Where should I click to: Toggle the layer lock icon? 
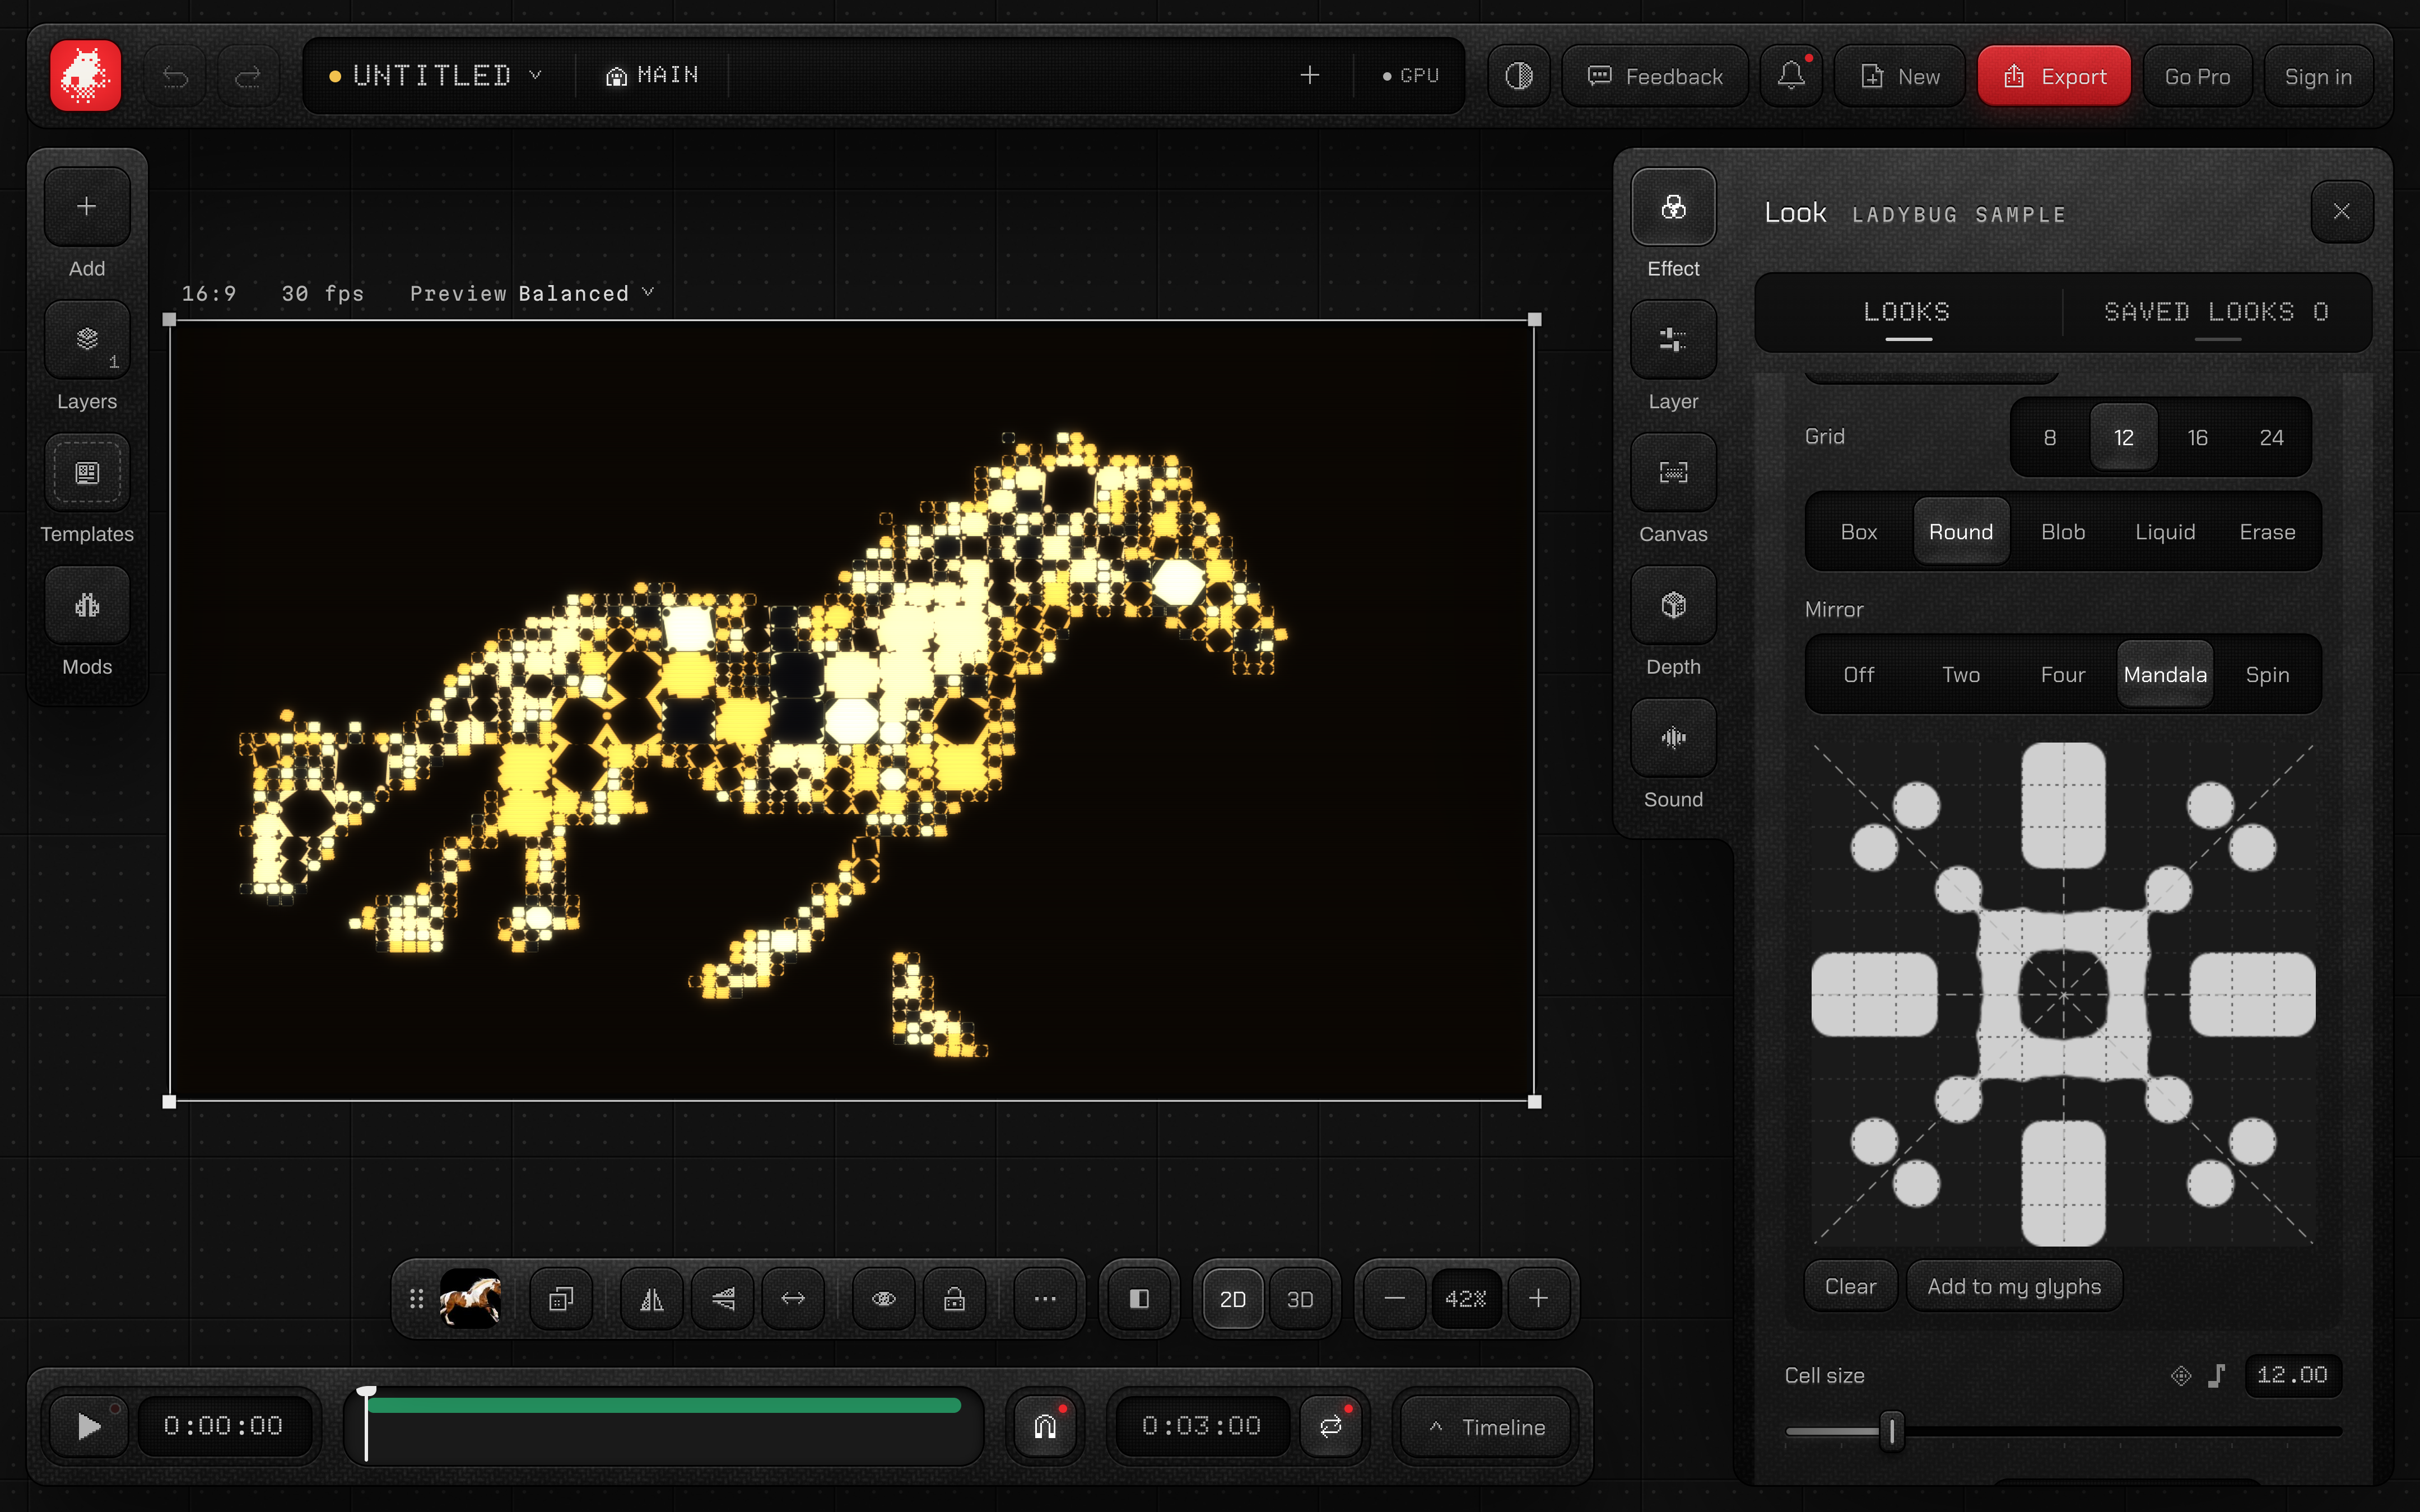[x=954, y=1299]
